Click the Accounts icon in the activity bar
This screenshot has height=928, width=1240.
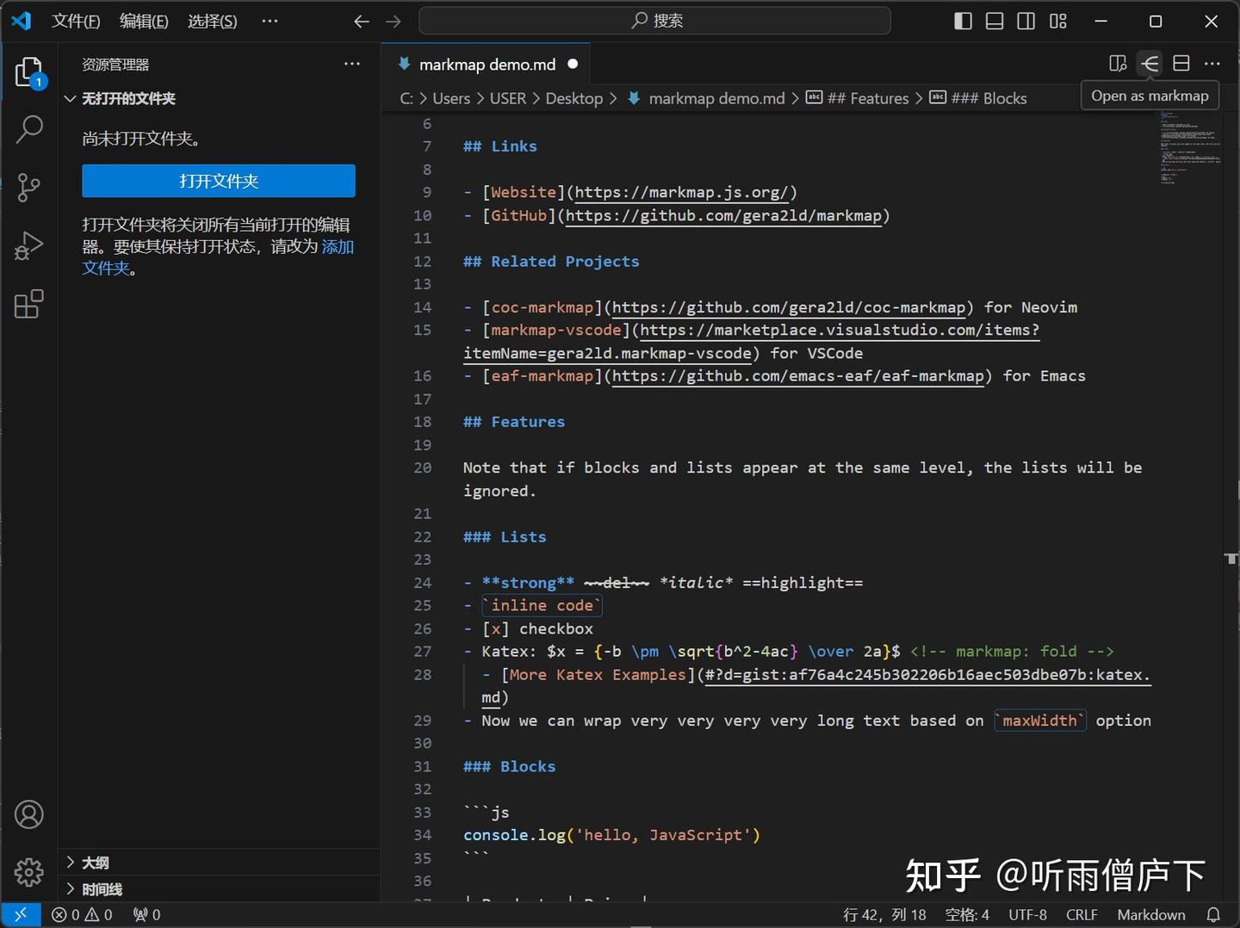(28, 814)
